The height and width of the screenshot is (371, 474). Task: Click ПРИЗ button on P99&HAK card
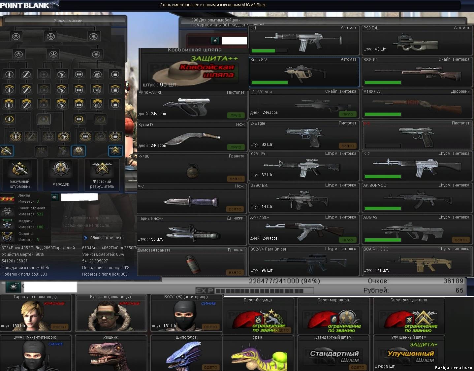pyautogui.click(x=236, y=116)
